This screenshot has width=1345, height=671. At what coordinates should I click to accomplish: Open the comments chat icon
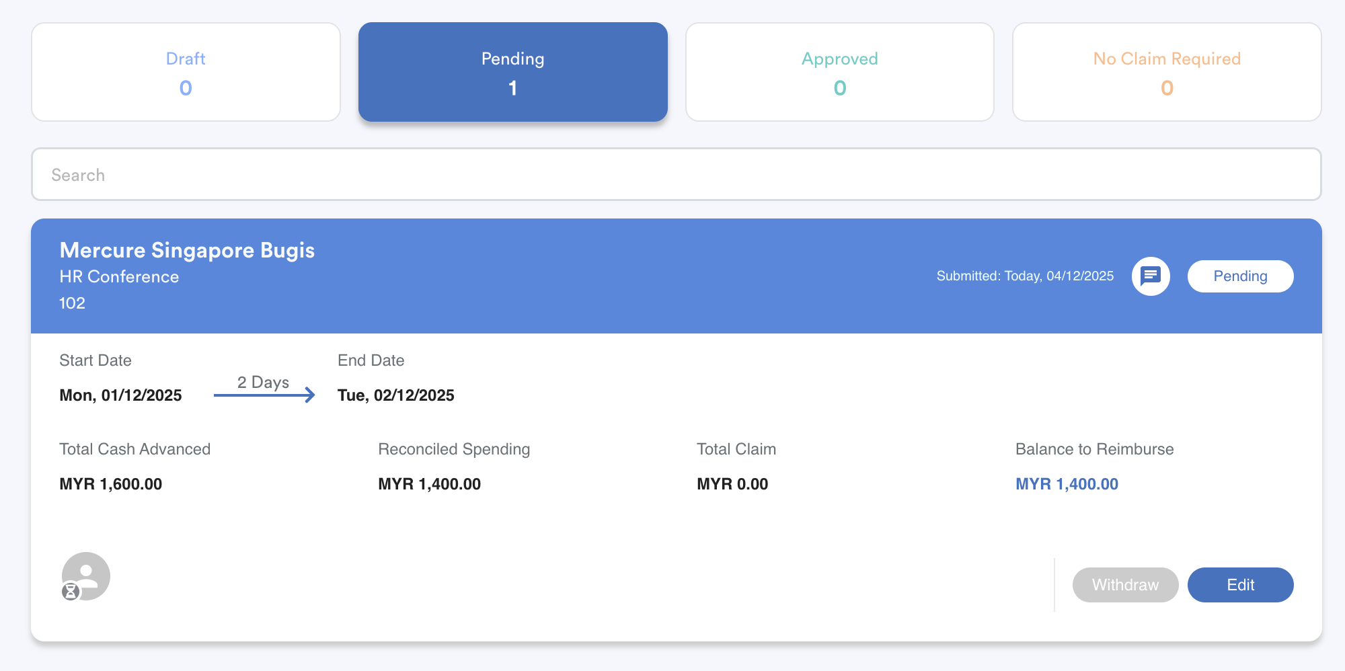(1151, 276)
